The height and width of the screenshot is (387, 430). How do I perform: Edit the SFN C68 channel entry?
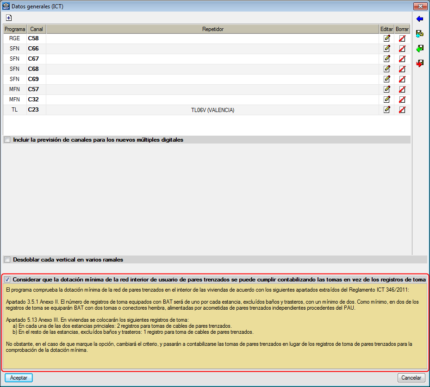click(x=386, y=69)
